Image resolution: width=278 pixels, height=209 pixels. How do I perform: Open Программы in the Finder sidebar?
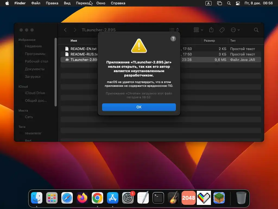(35, 54)
